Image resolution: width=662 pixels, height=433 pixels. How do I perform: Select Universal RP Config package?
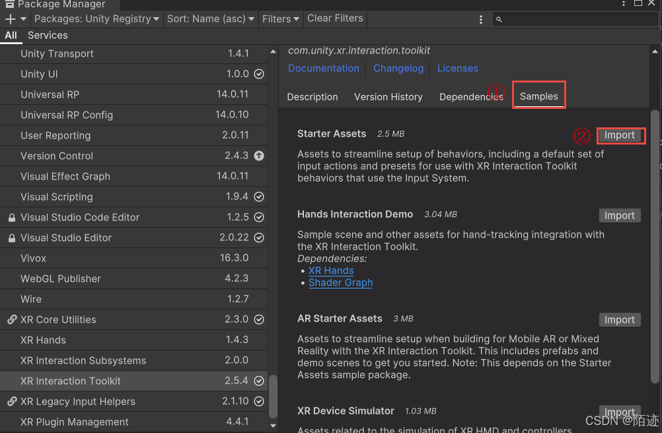click(134, 115)
